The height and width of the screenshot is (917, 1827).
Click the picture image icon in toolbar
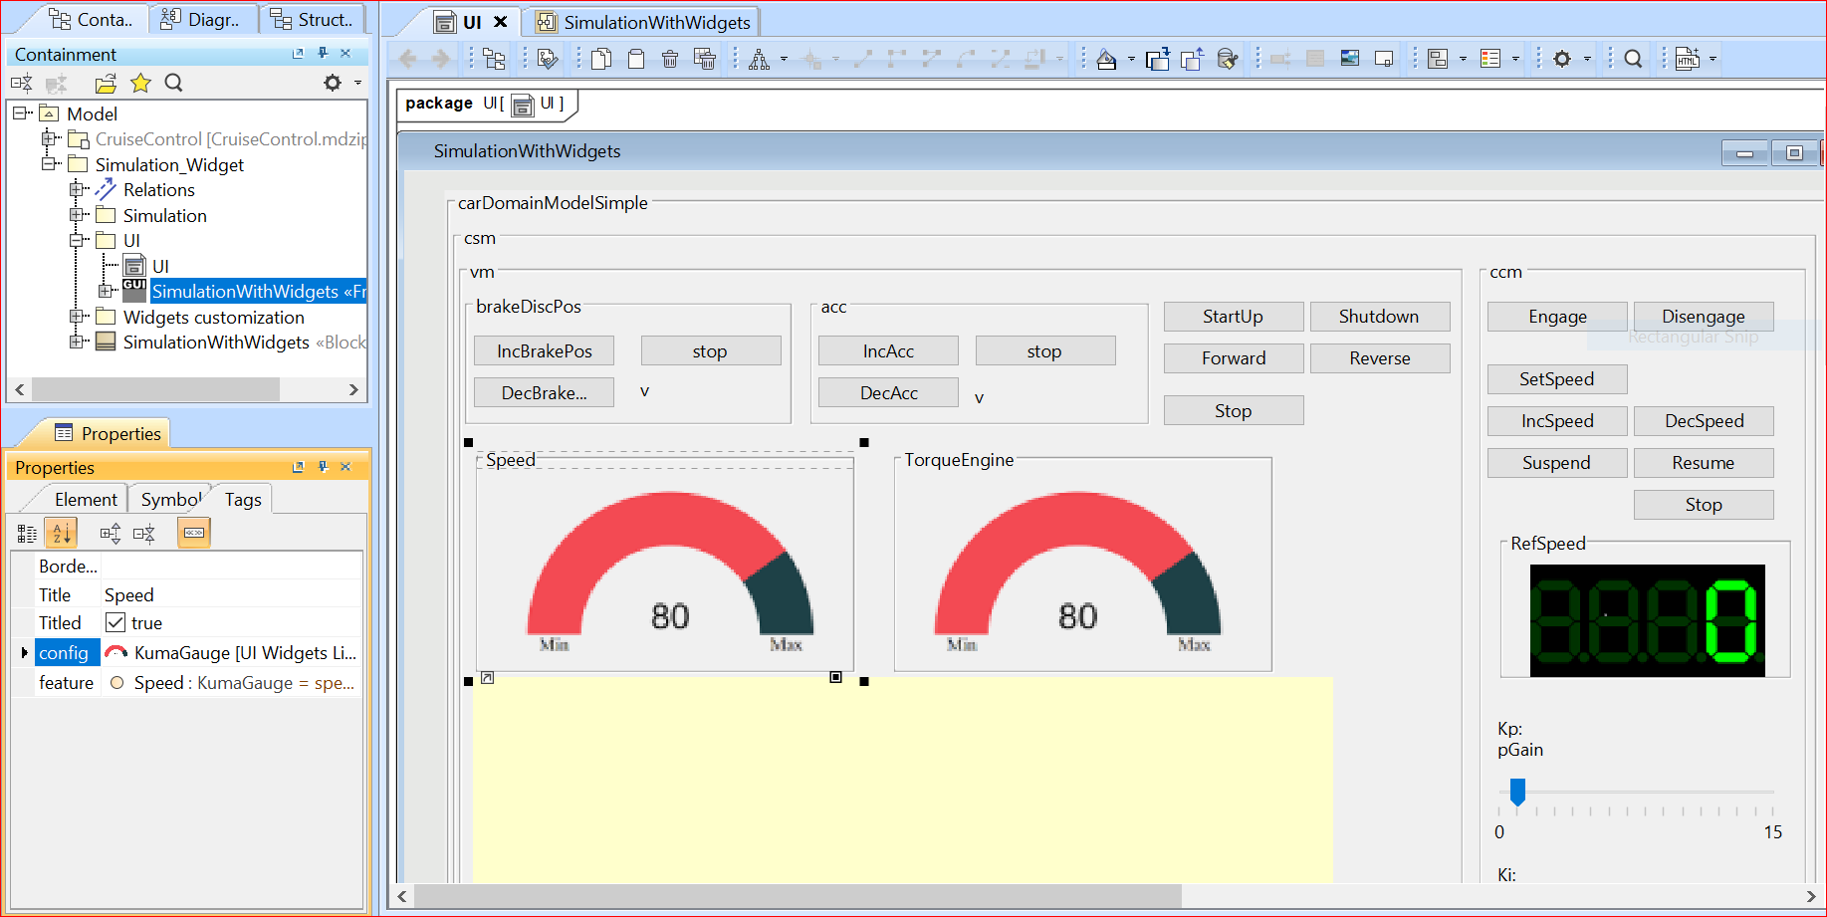[x=1349, y=60]
